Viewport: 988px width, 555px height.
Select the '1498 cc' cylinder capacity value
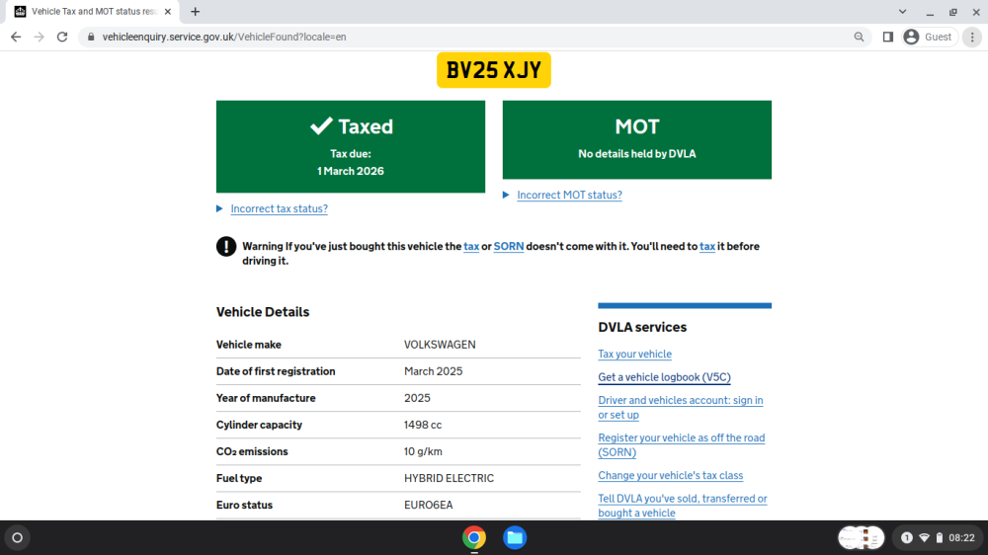pyautogui.click(x=423, y=425)
